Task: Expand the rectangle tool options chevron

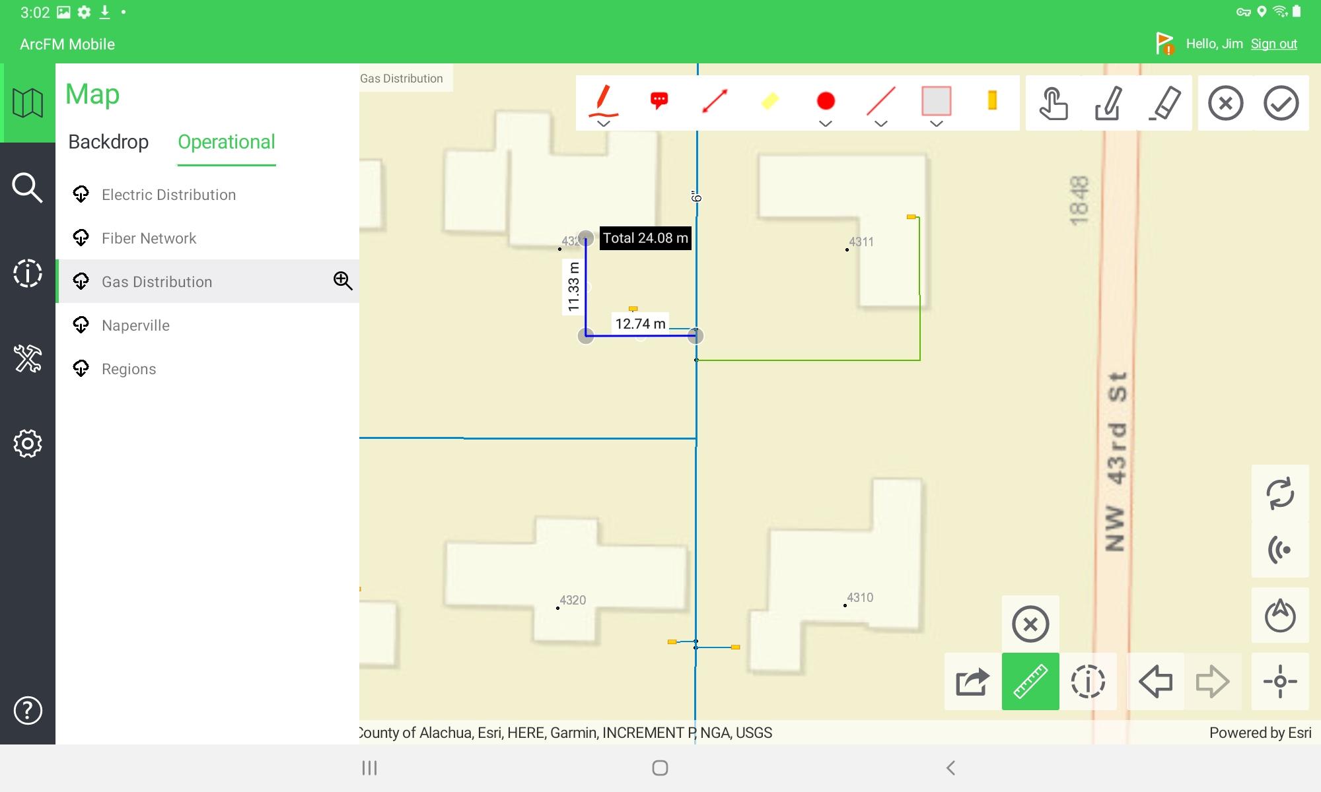Action: (x=936, y=123)
